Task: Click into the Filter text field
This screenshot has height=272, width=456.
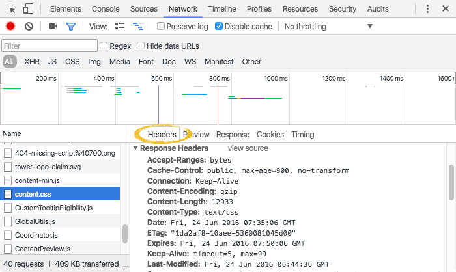Action: [49, 46]
